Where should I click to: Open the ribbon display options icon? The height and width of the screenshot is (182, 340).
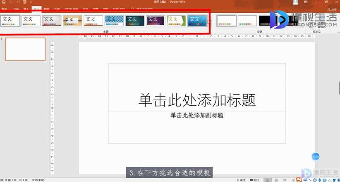(x=306, y=2)
